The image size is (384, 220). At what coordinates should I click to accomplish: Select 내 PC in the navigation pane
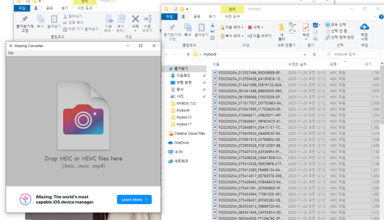click(179, 152)
